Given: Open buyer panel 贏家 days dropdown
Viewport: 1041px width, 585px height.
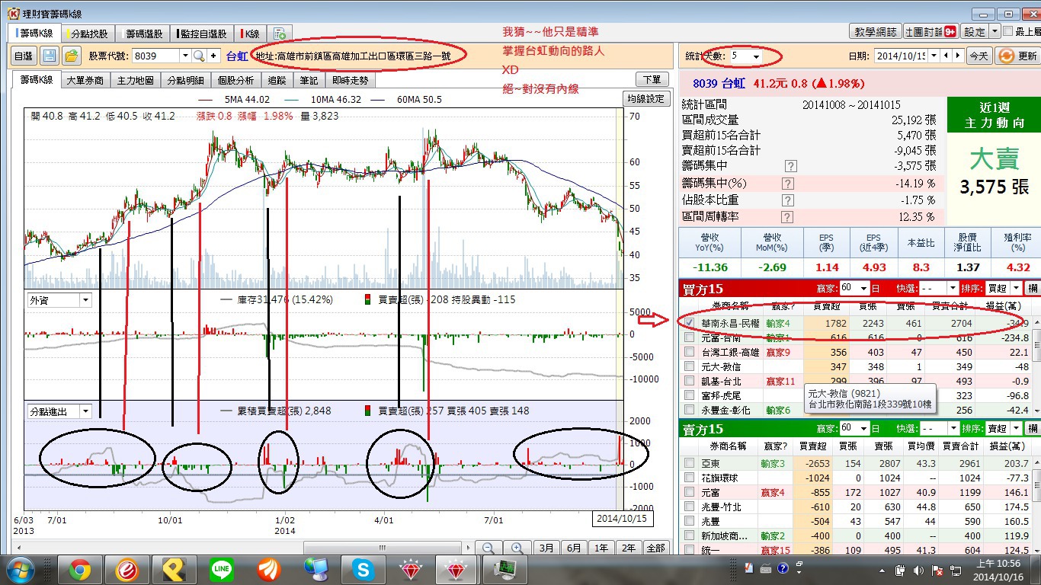Looking at the screenshot, I should point(863,289).
